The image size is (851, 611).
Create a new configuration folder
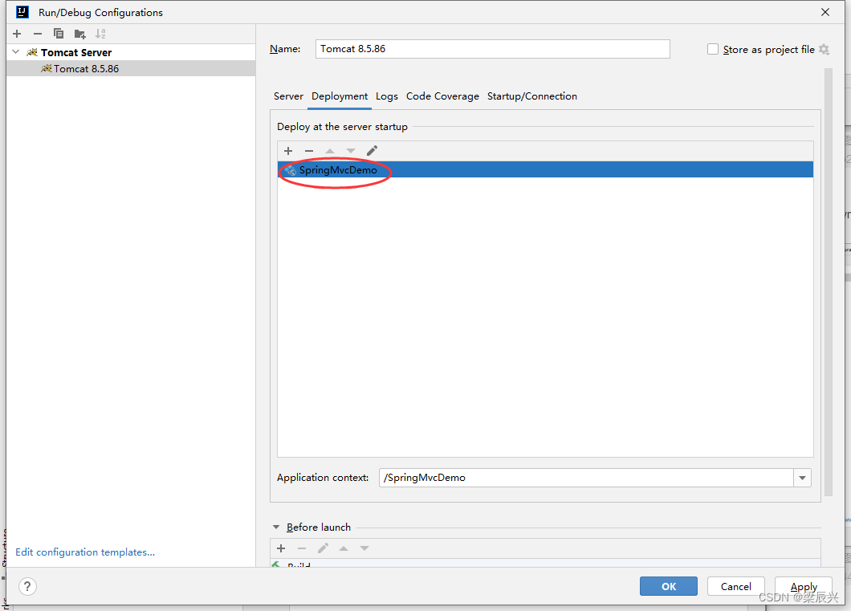[x=79, y=34]
